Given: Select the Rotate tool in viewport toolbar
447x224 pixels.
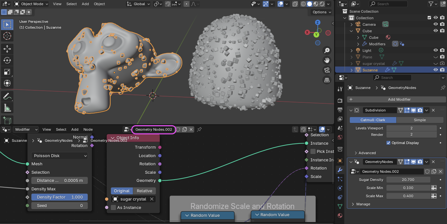Looking at the screenshot, I should click(x=7, y=60).
